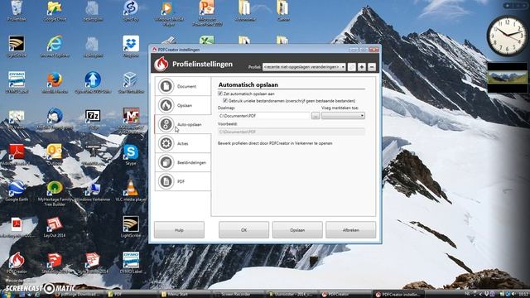This screenshot has width=530, height=298.
Task: Select the Adobe Reader desktop icon
Action: 17,155
